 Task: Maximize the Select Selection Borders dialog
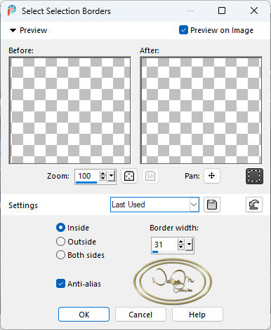coord(222,11)
